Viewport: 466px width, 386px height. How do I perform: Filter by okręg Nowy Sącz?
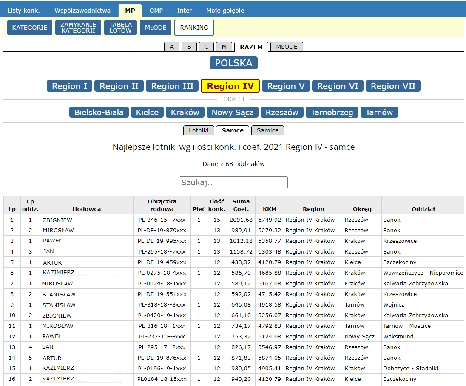pos(233,113)
